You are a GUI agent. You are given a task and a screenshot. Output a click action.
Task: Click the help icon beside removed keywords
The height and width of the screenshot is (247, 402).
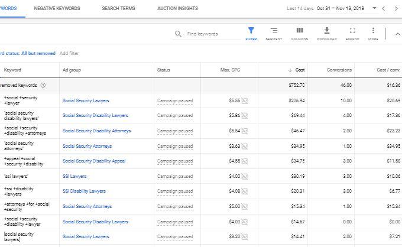click(43, 85)
